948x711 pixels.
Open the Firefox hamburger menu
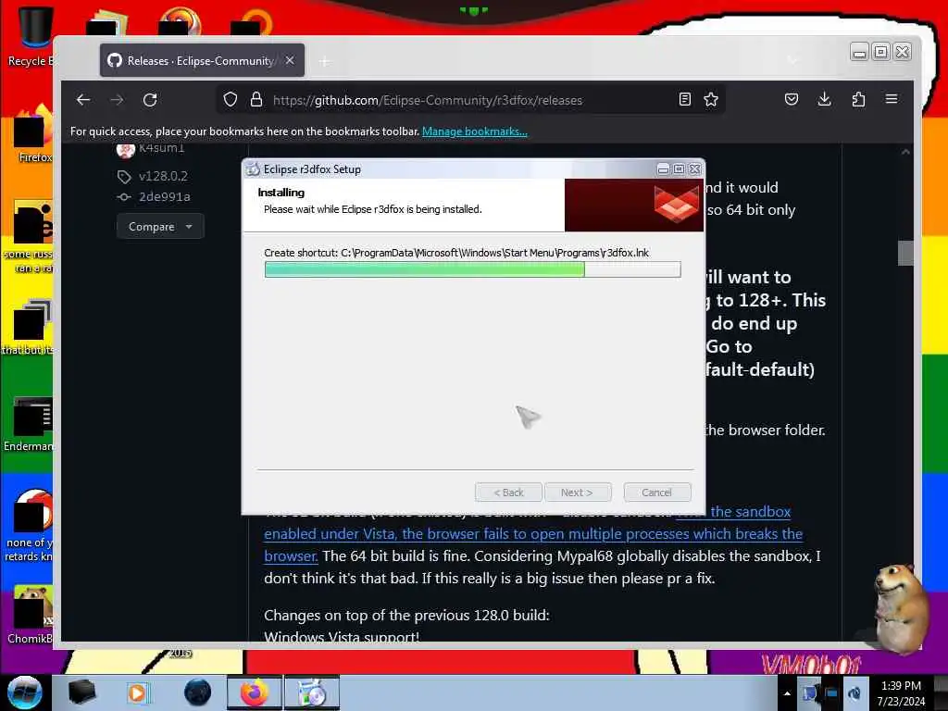892,99
